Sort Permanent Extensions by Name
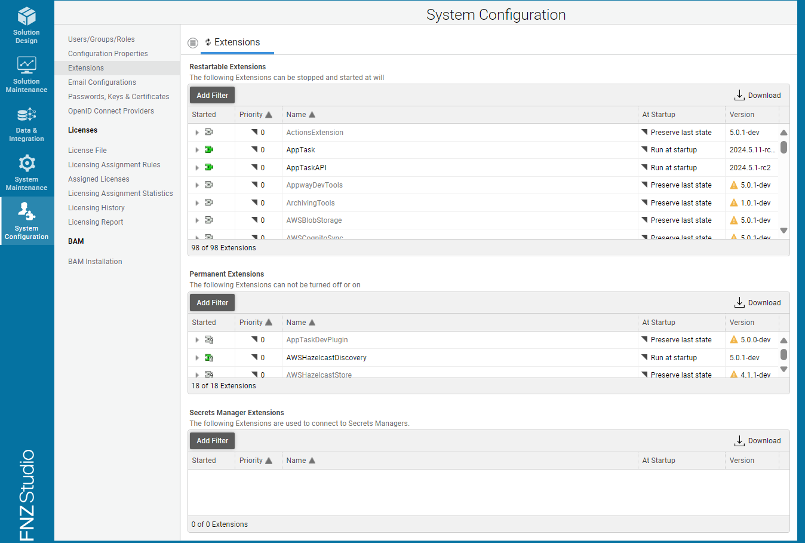 tap(300, 323)
